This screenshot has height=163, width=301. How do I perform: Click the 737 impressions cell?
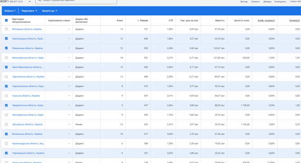(146, 29)
